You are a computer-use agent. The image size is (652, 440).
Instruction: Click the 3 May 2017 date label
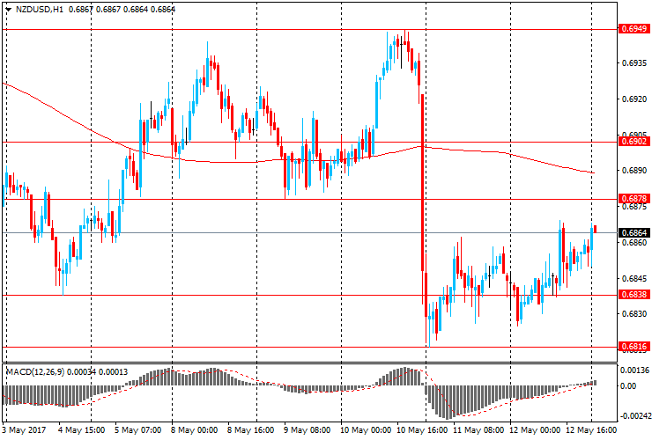pos(24,431)
